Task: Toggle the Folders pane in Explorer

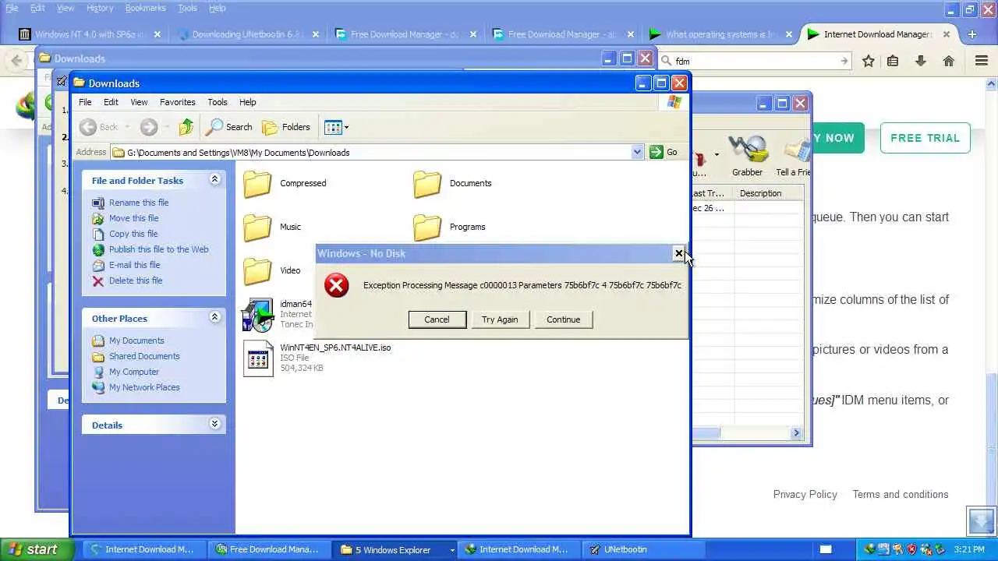Action: [286, 127]
